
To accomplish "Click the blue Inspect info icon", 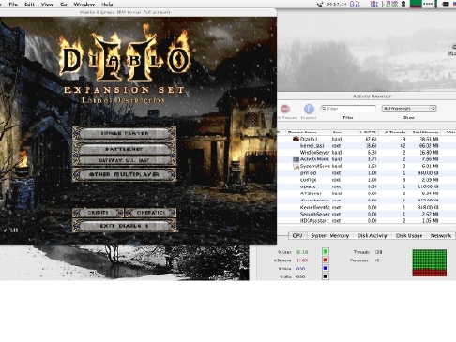I will (x=309, y=109).
